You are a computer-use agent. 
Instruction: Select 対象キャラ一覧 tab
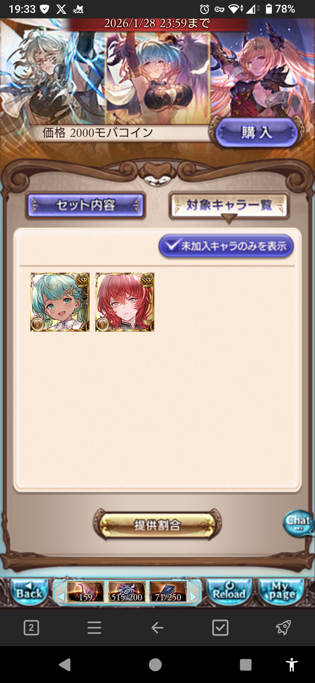pyautogui.click(x=229, y=205)
